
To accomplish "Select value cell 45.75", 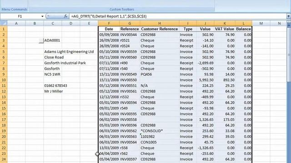I will coord(205,142).
